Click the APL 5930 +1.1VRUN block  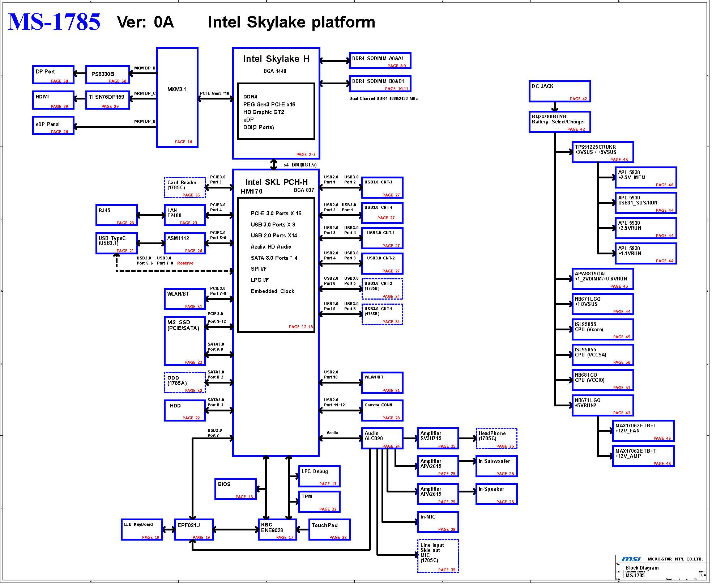(646, 254)
